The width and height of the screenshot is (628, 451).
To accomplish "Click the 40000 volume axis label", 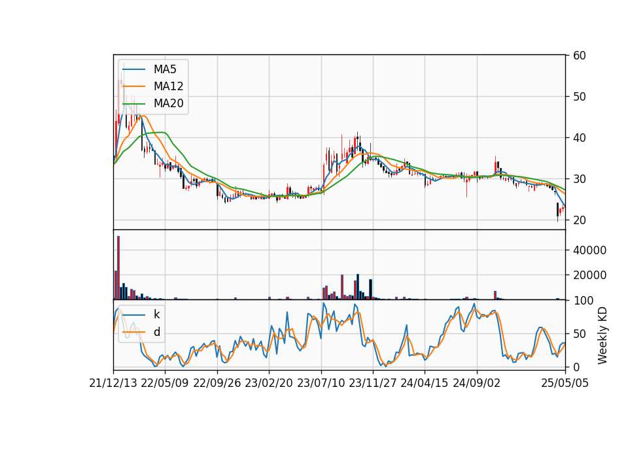I will [589, 250].
